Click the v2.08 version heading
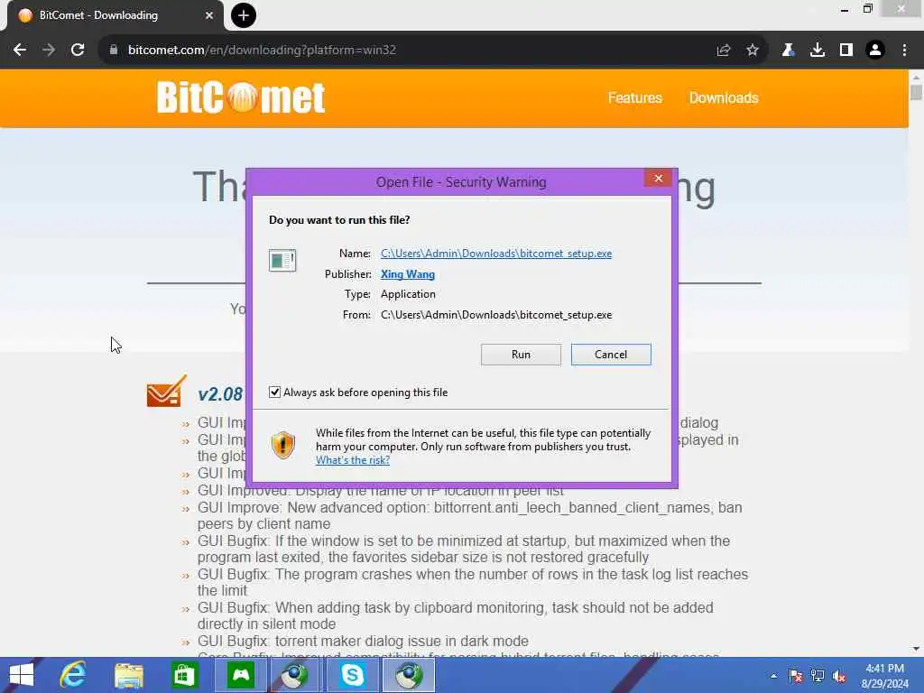The image size is (924, 693). tap(220, 394)
